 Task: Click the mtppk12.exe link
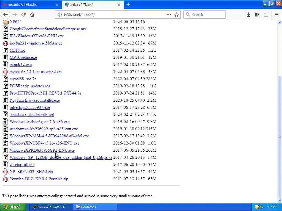click(x=20, y=65)
